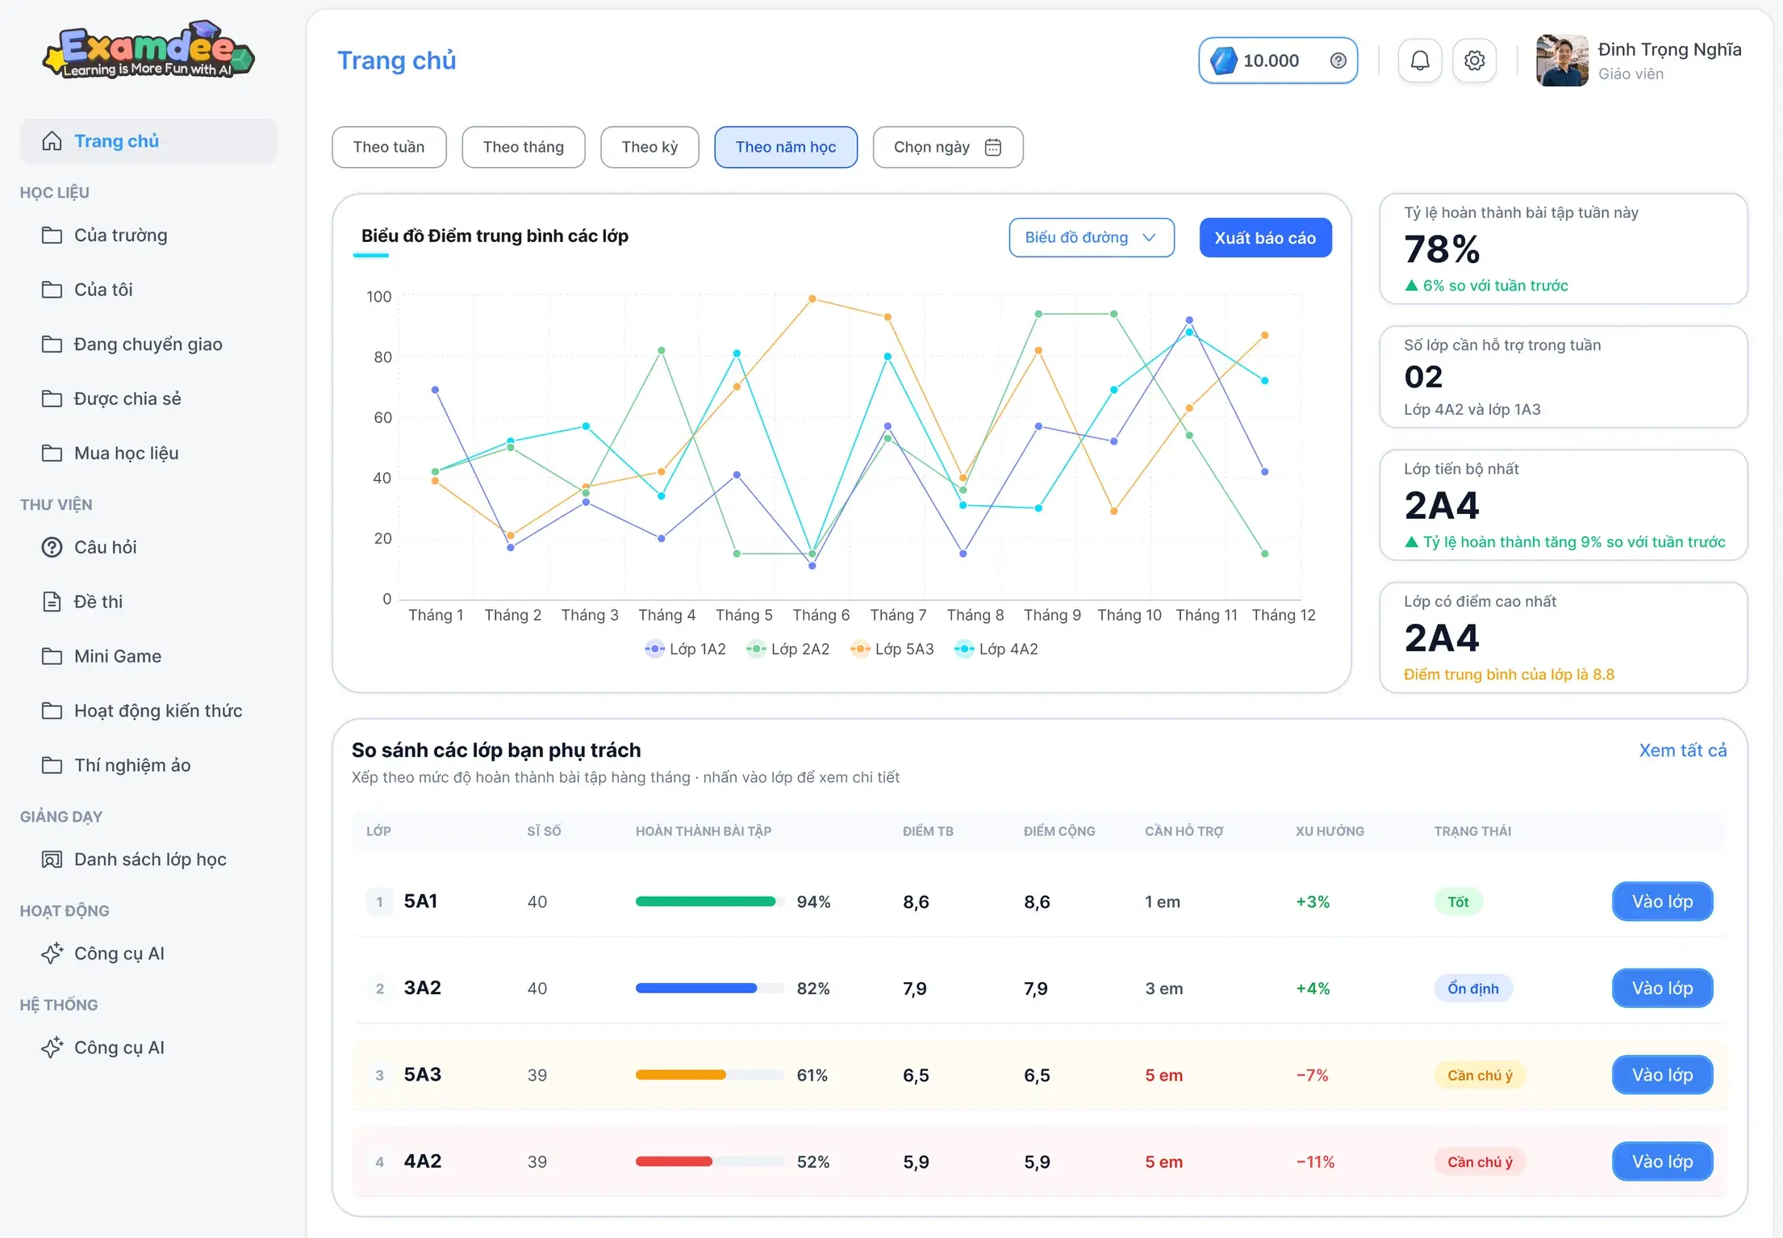
Task: Toggle Lớp 4A2 series in legend
Action: (996, 649)
